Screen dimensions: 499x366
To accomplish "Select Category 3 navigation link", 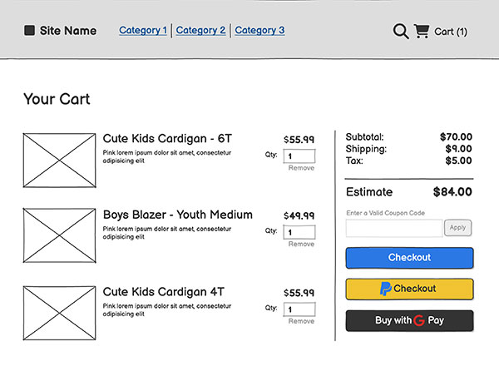I will (x=259, y=31).
